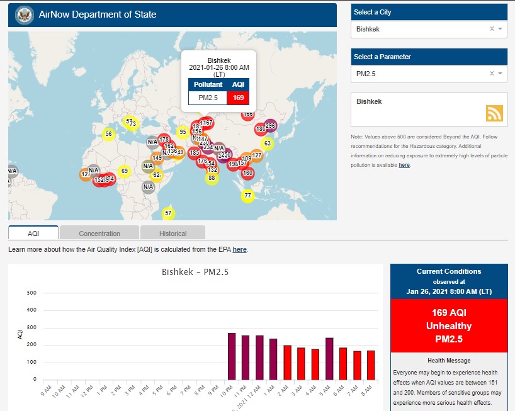Image resolution: width=515 pixels, height=411 pixels.
Task: Clear the PM2.5 parameter selection with X
Action: click(x=492, y=74)
